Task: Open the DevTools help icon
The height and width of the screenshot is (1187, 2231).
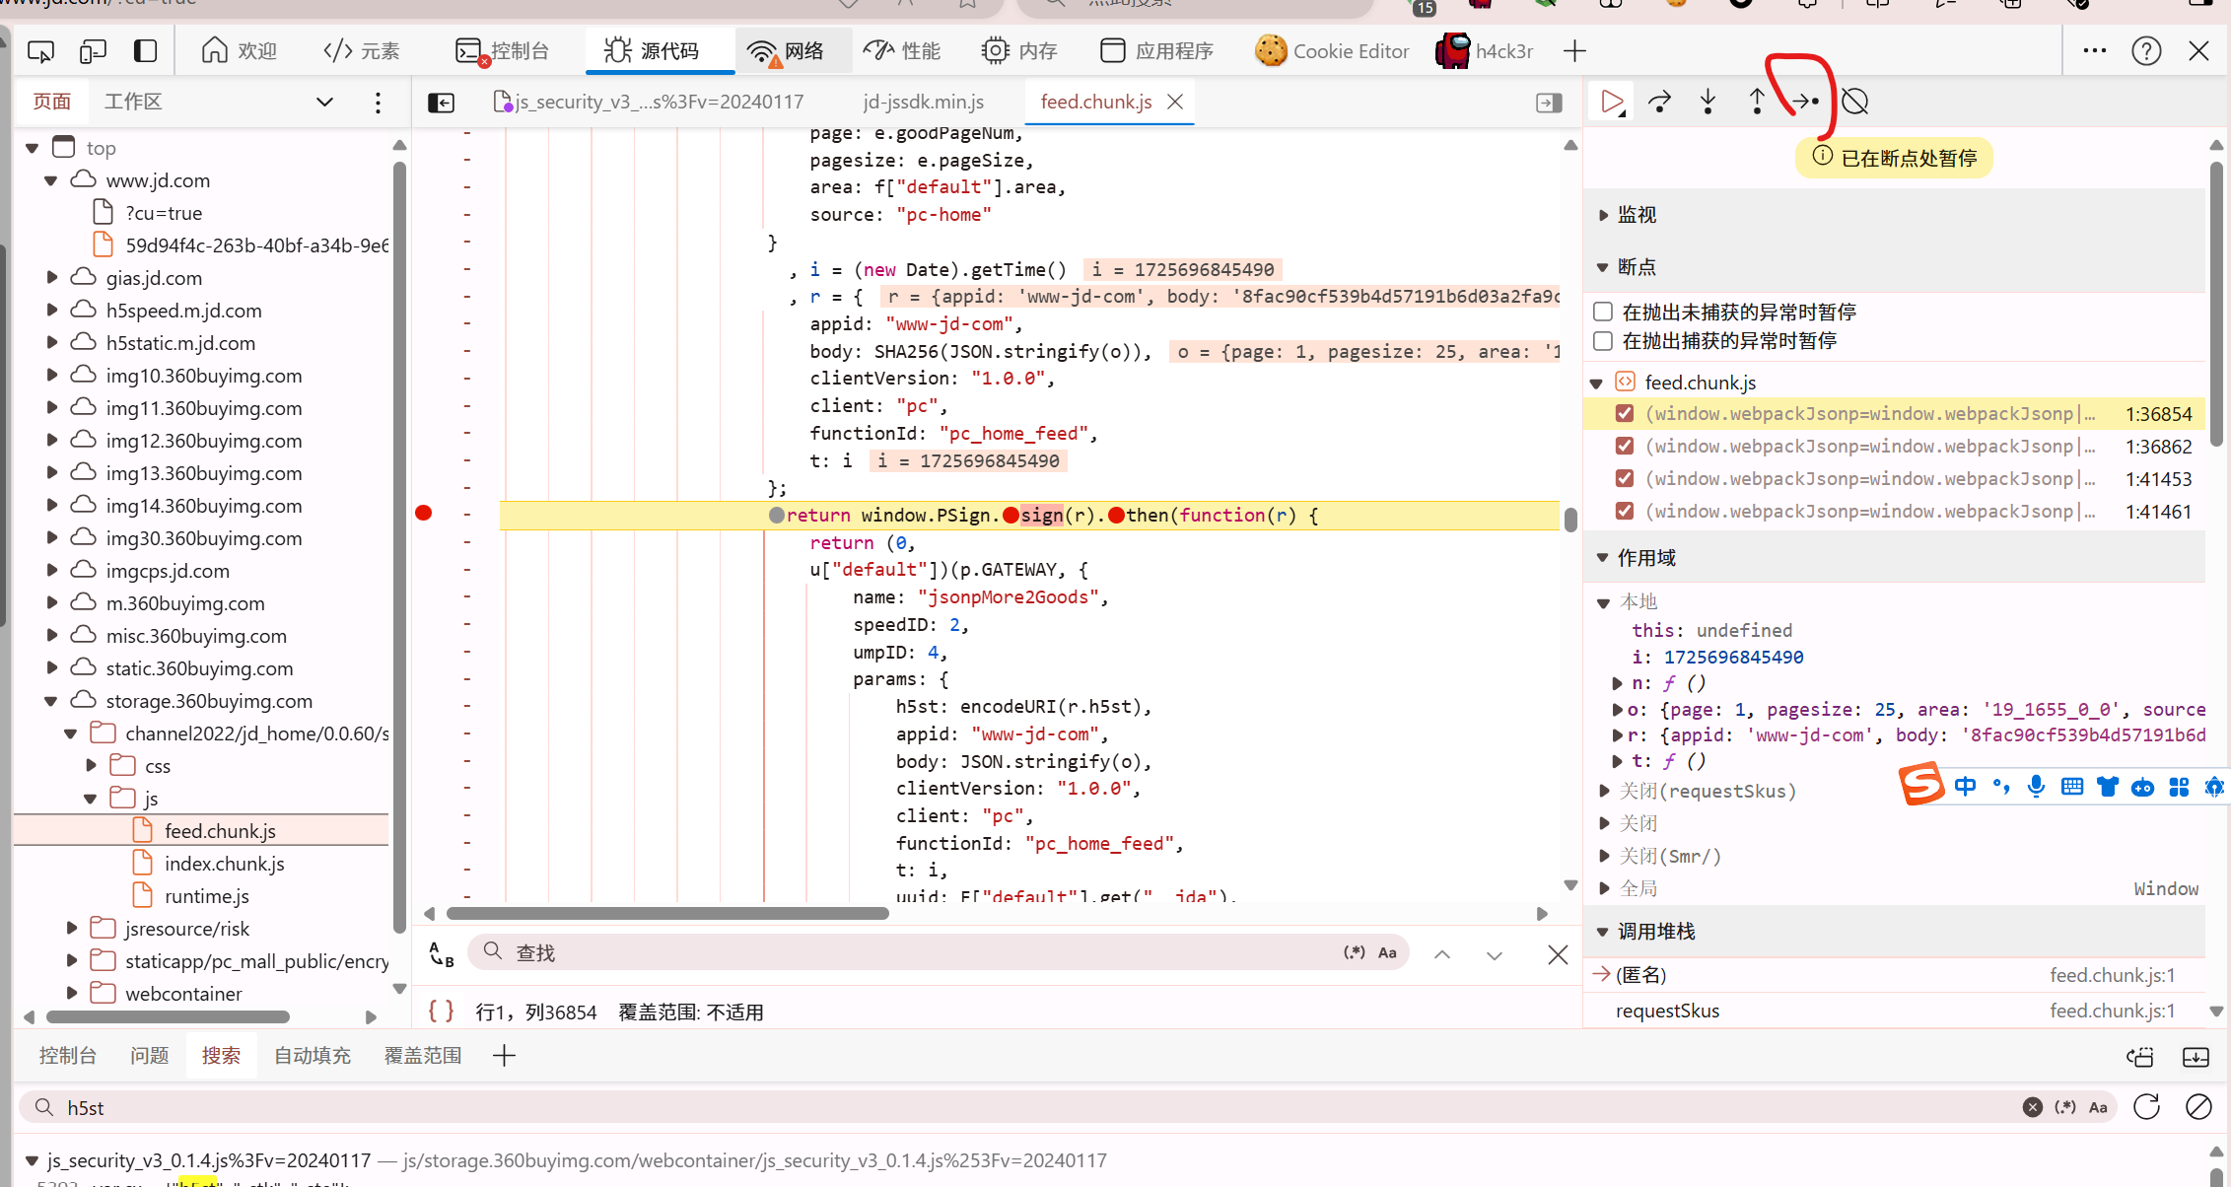Action: (2146, 51)
